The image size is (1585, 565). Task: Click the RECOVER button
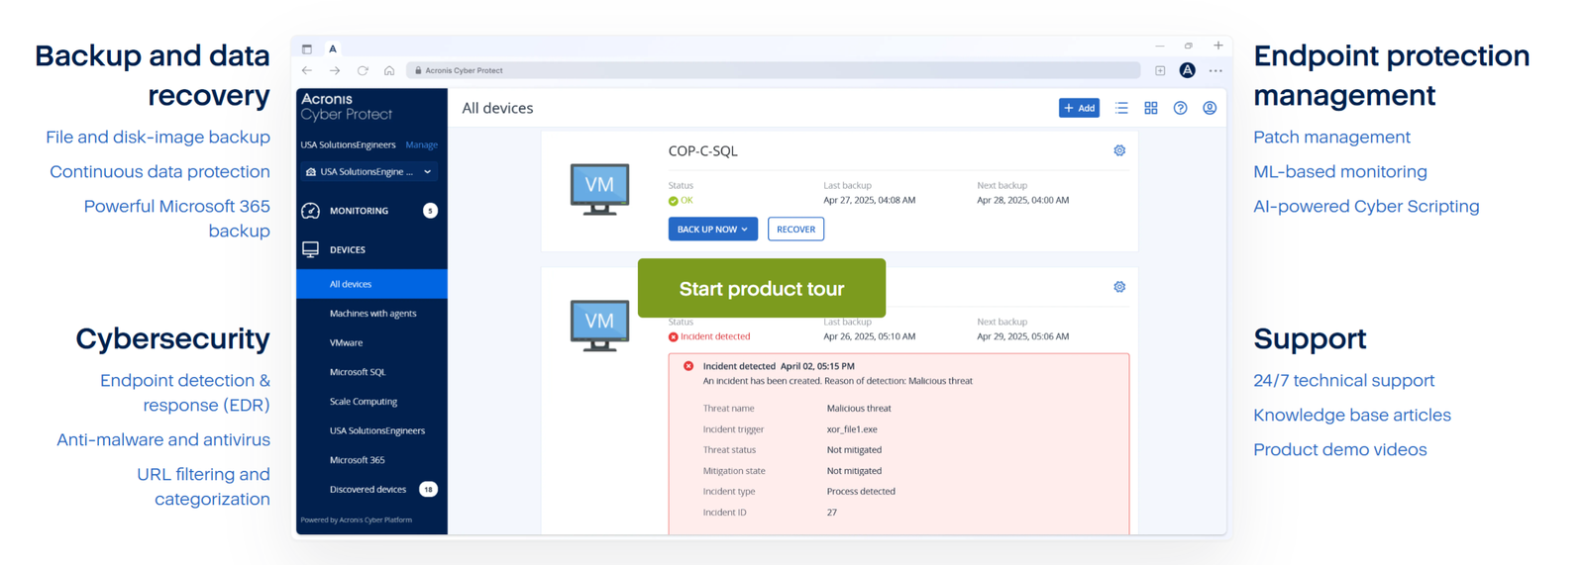795,229
